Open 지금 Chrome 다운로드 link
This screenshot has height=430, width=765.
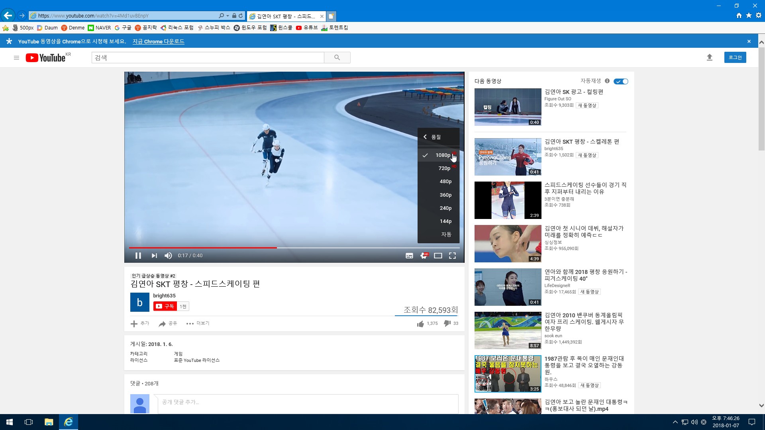tap(158, 41)
